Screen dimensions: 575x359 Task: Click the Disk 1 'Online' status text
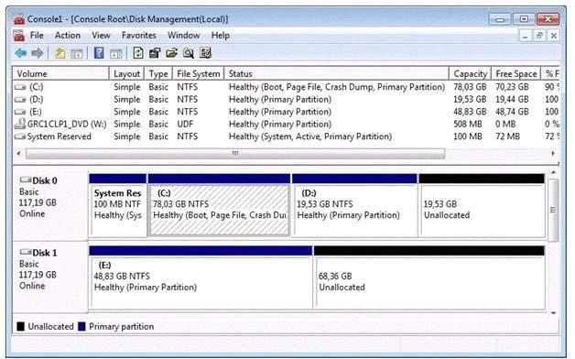32,286
